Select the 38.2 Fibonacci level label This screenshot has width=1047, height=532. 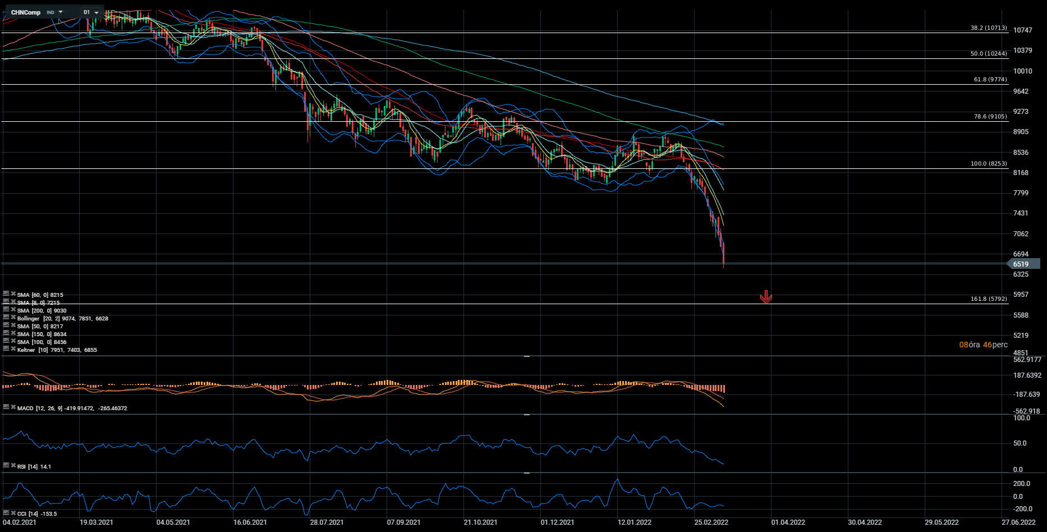coord(989,27)
